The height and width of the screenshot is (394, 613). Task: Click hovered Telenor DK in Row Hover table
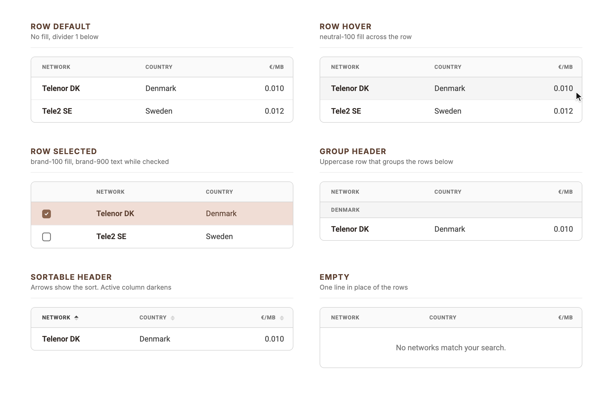350,88
